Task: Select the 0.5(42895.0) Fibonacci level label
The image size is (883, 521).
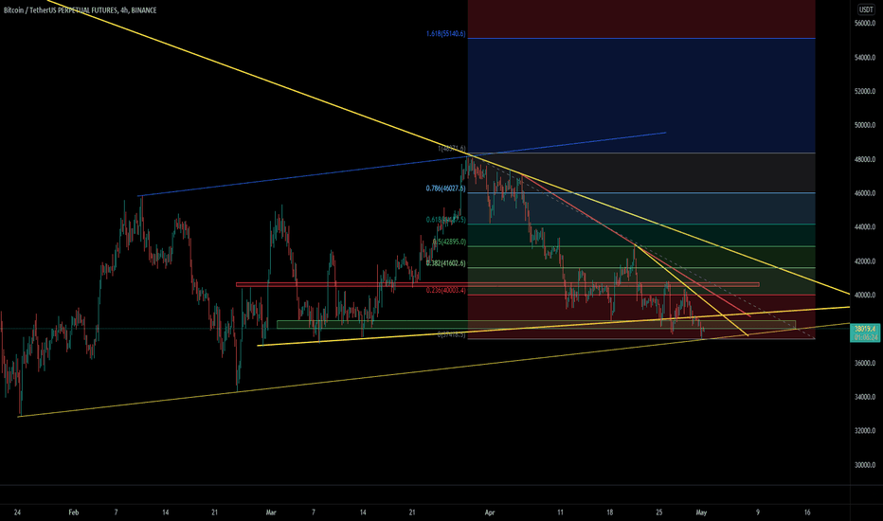Action: point(449,242)
